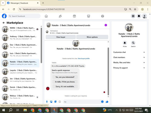Attach a photo file icon

51,102
